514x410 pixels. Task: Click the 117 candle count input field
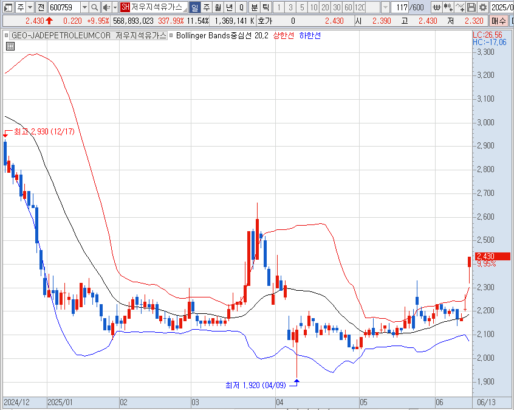[x=400, y=7]
